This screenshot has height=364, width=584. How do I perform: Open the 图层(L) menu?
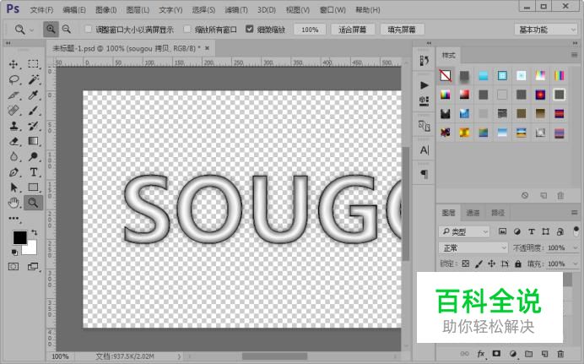(138, 10)
